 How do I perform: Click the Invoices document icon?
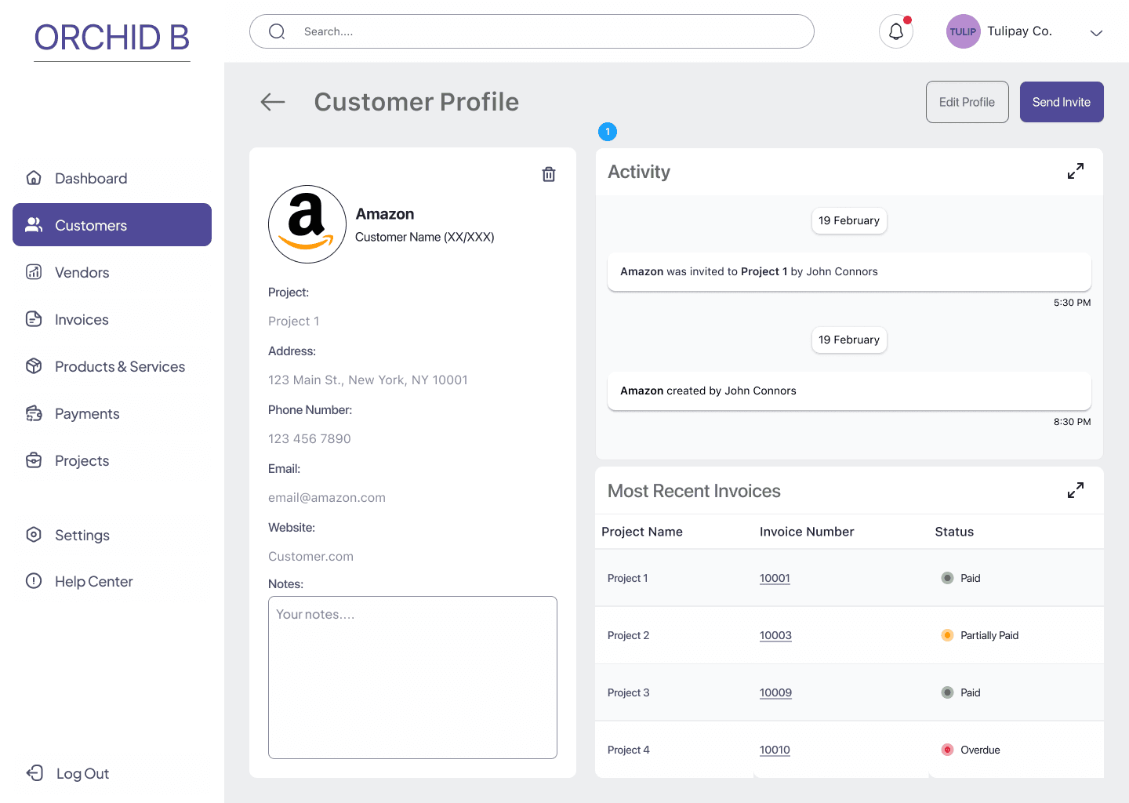tap(34, 319)
